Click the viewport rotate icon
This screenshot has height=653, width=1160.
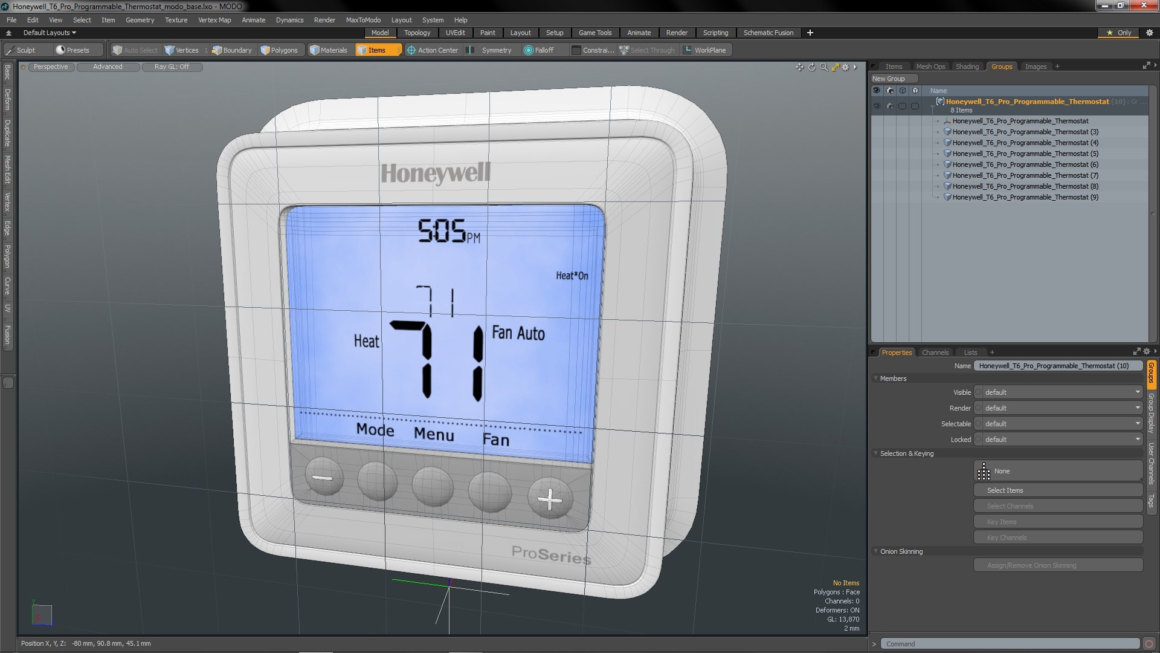pos(811,67)
